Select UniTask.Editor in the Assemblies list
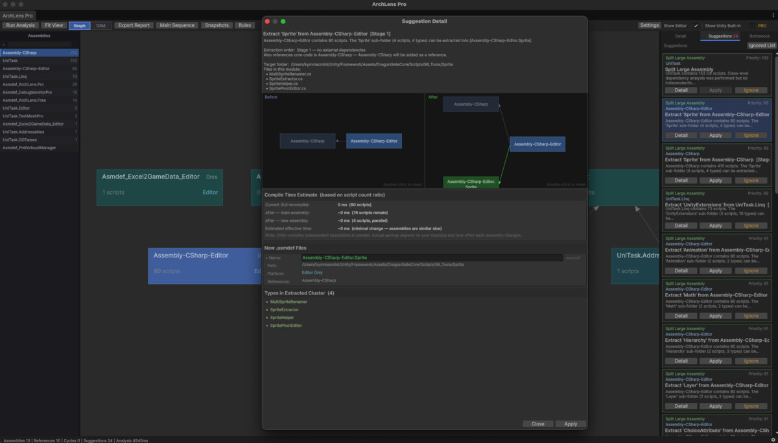Image resolution: width=778 pixels, height=443 pixels. (40, 108)
